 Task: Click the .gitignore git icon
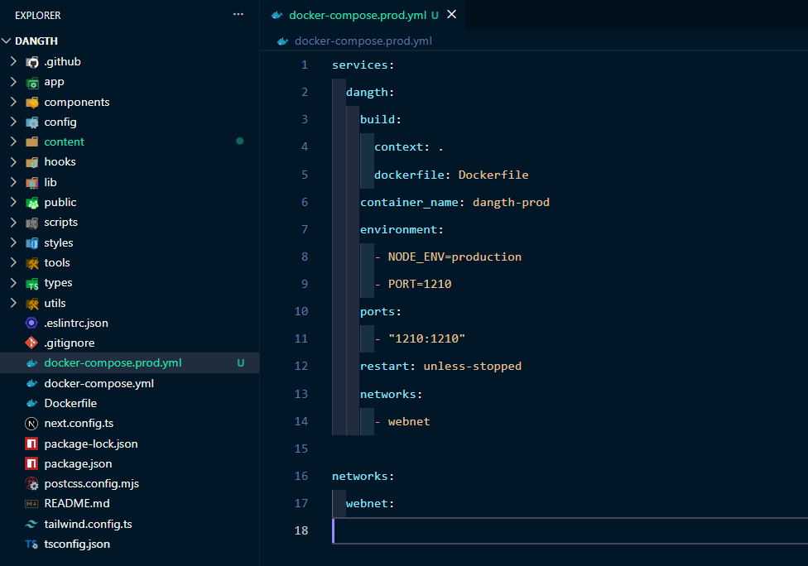pos(32,343)
